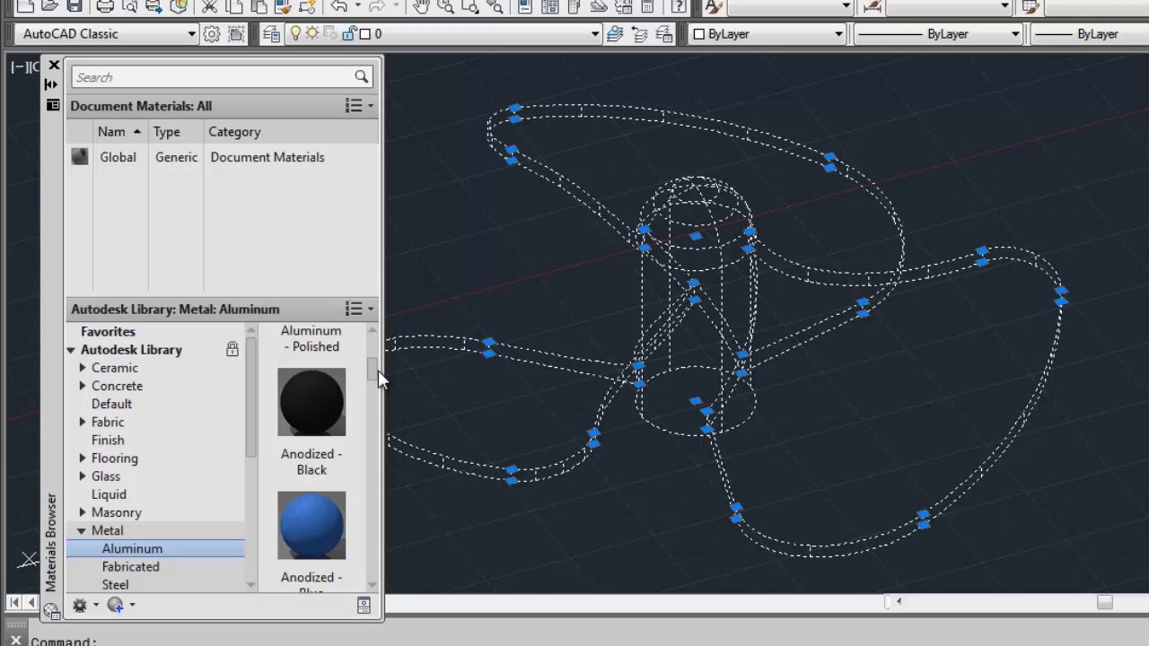
Task: Click the Cut scissors icon in toolbar
Action: point(209,7)
